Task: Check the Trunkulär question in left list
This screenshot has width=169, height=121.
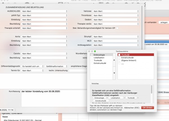Action: click(92, 60)
